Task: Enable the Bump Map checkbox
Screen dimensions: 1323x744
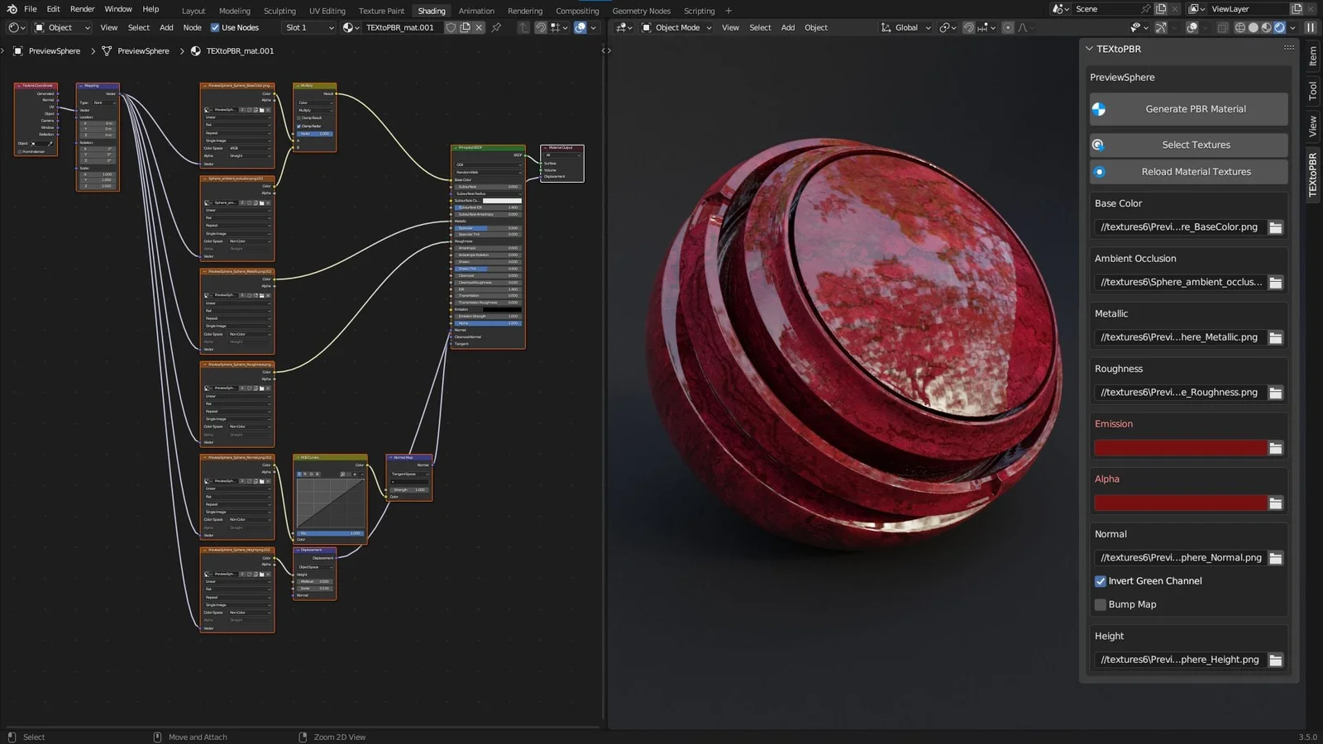Action: coord(1101,604)
